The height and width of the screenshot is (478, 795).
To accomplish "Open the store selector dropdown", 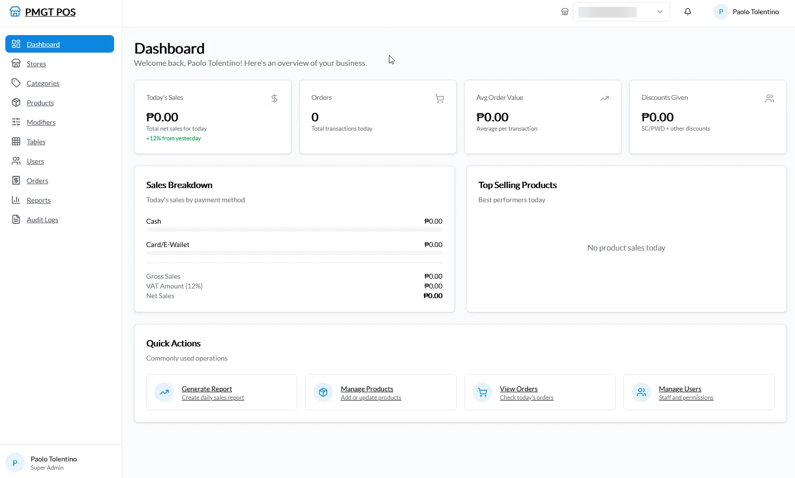I will click(621, 12).
